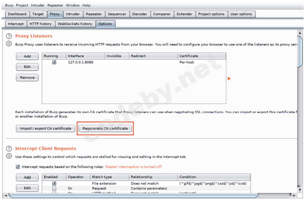
Task: Disable the File extension intercept rule
Action: pyautogui.click(x=54, y=183)
